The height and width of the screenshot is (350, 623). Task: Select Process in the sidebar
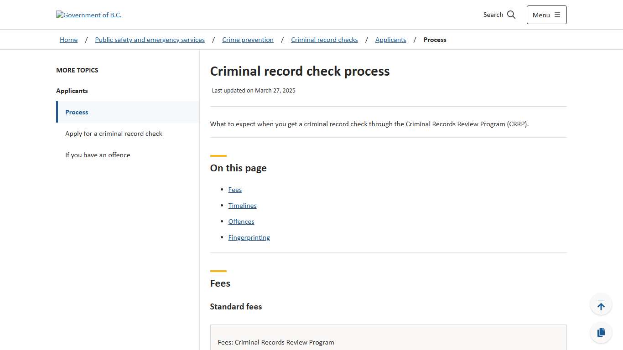click(77, 112)
